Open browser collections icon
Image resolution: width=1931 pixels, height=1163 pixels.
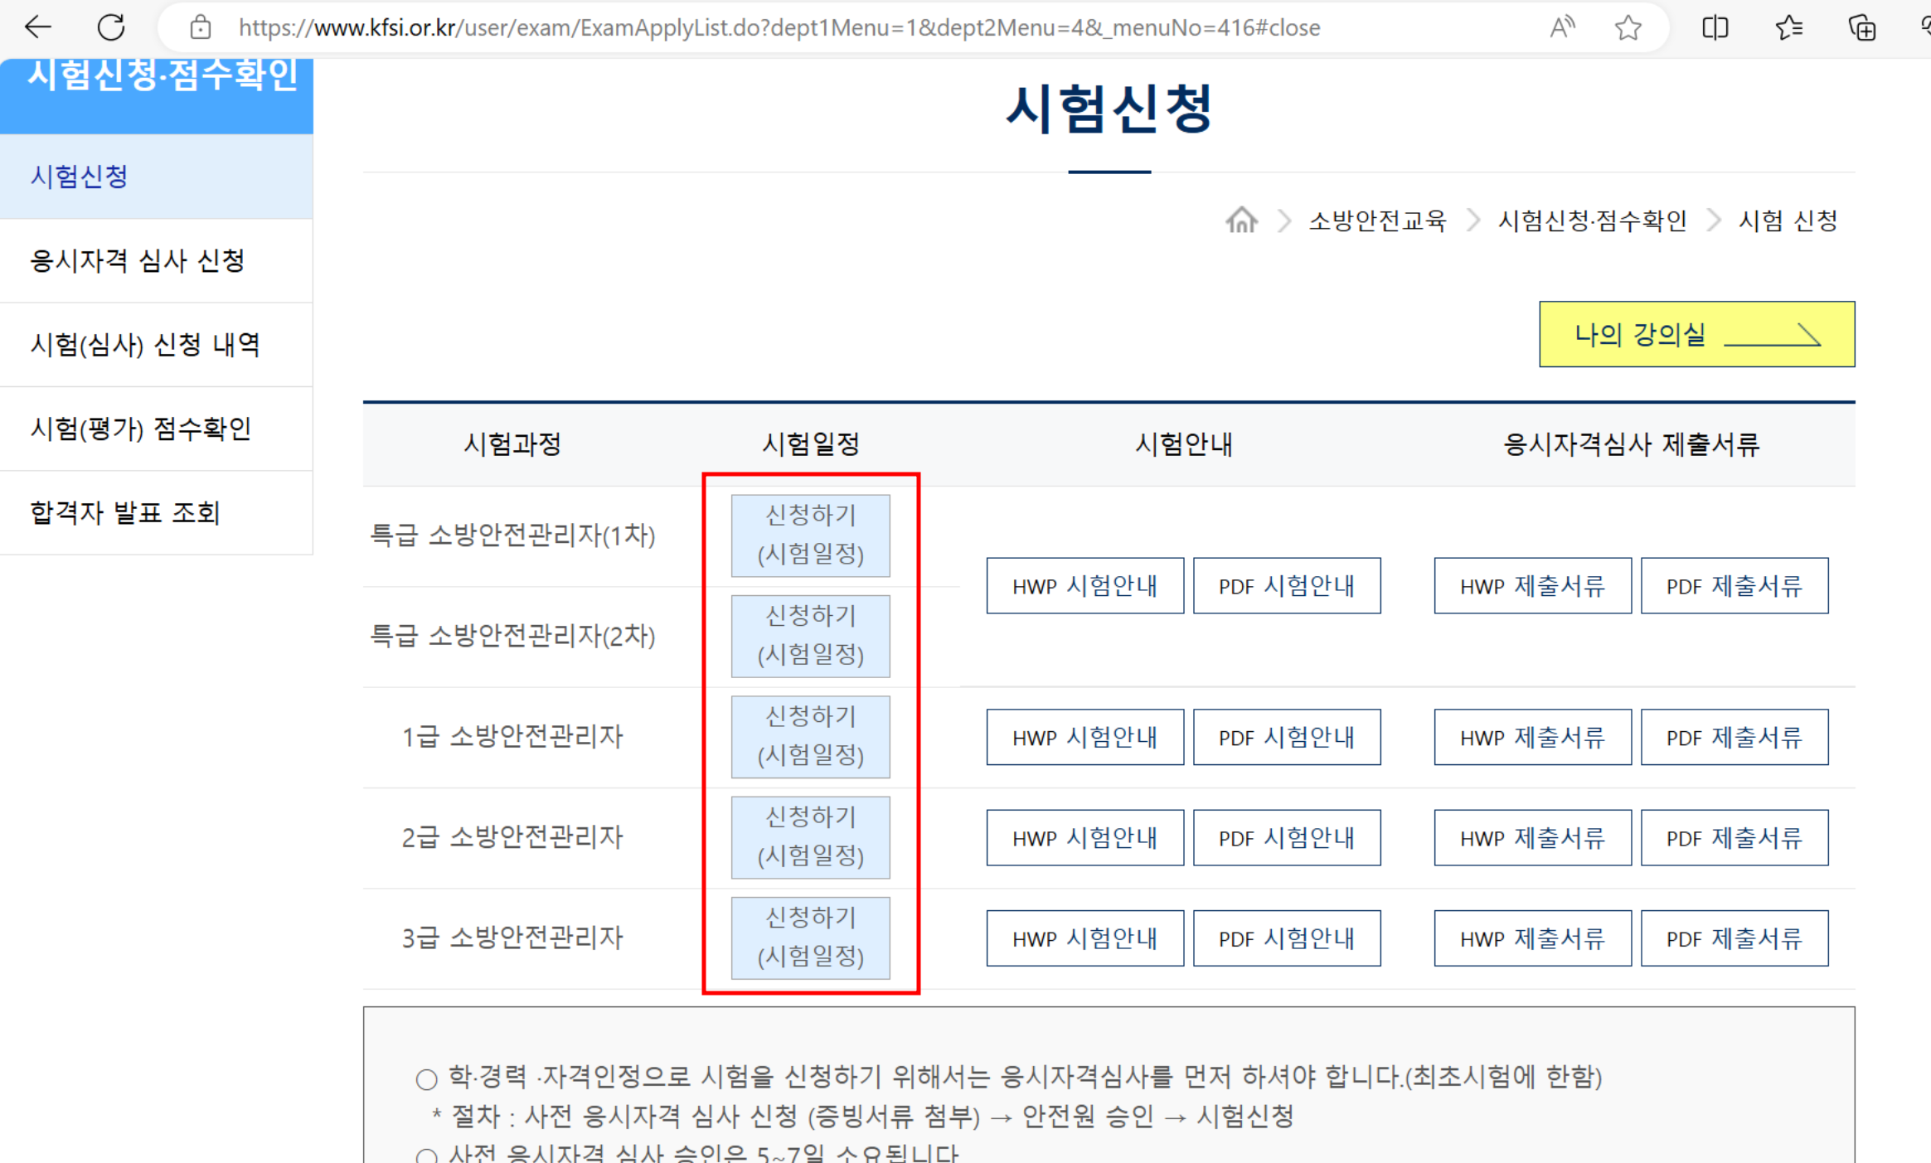(1861, 27)
